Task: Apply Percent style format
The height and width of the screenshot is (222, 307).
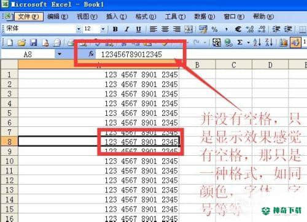Action: (214, 29)
